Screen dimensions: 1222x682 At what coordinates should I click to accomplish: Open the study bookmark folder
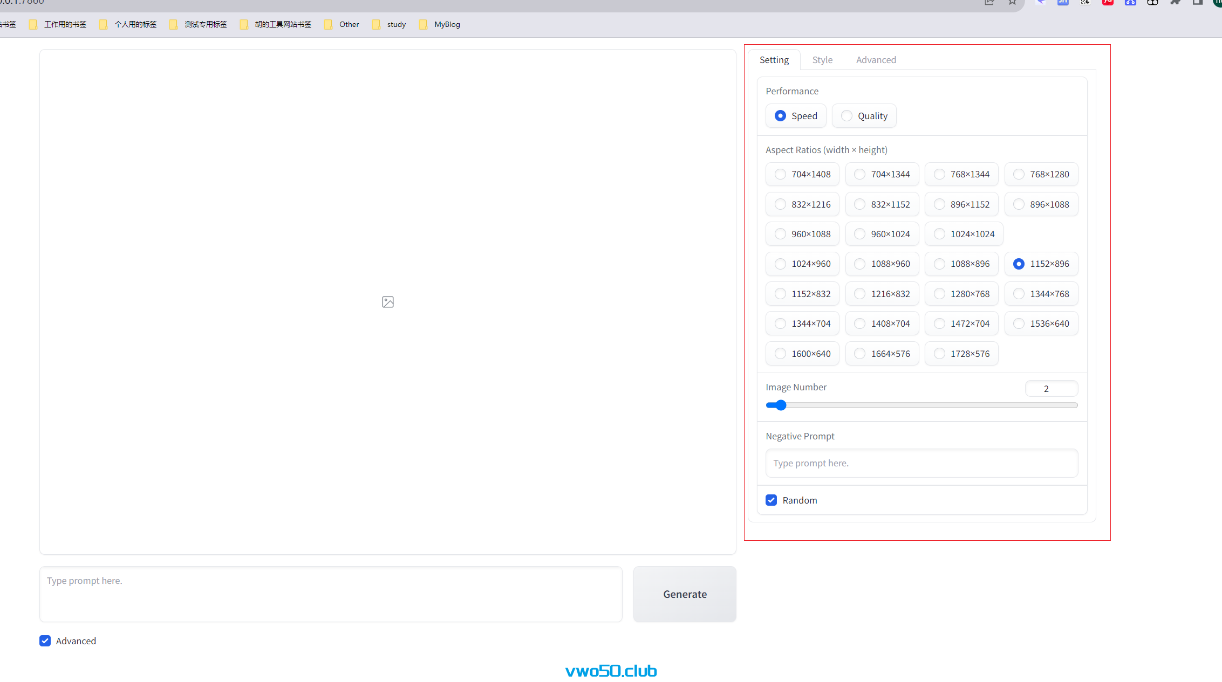389,24
